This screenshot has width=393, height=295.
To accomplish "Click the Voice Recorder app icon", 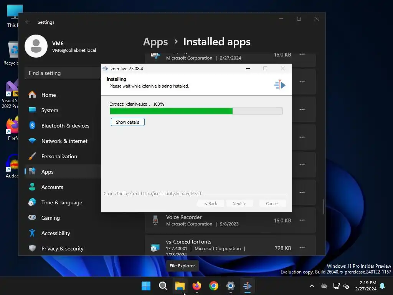I will pyautogui.click(x=155, y=220).
